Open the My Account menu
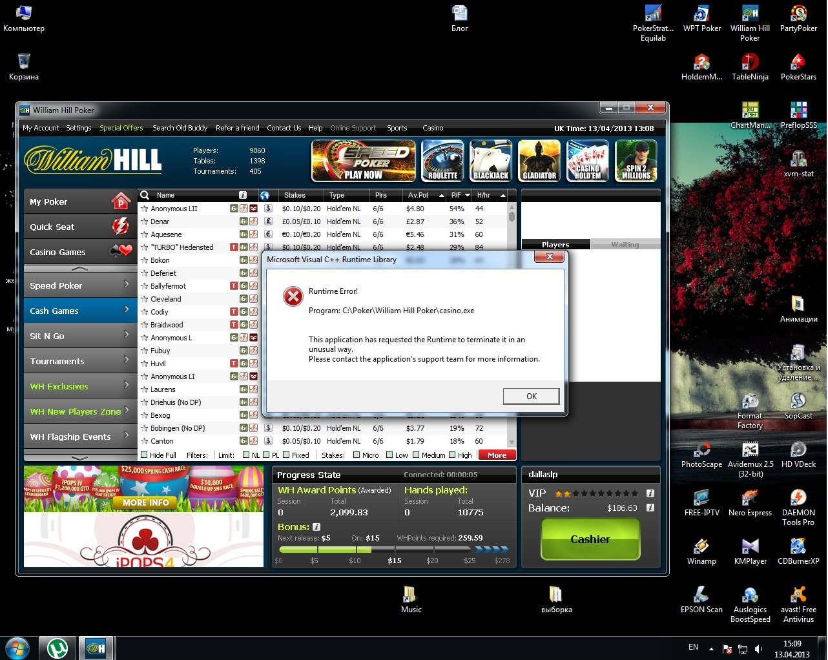The width and height of the screenshot is (828, 660). pyautogui.click(x=41, y=128)
